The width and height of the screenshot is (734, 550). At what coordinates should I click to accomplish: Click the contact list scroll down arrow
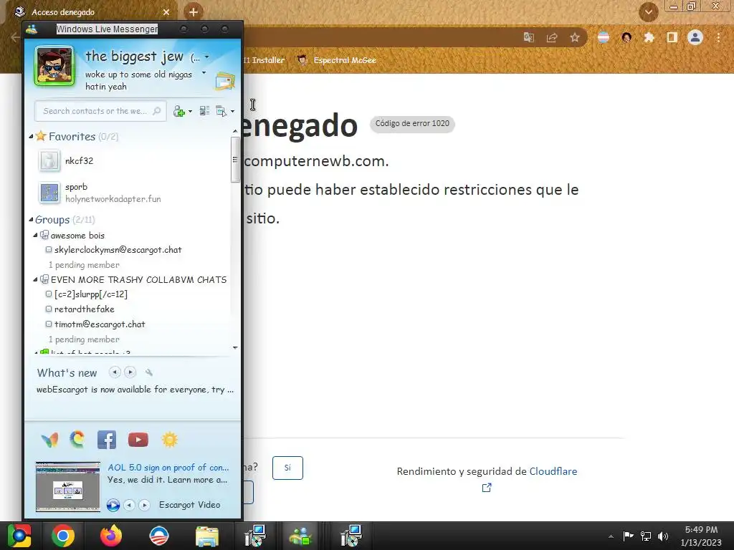pyautogui.click(x=235, y=347)
